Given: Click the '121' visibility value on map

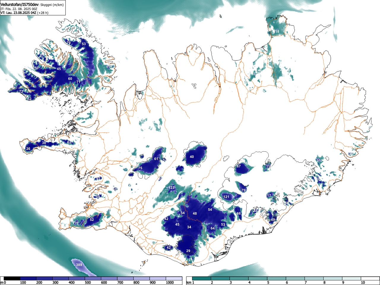Looking at the screenshot, I should click(x=226, y=197).
